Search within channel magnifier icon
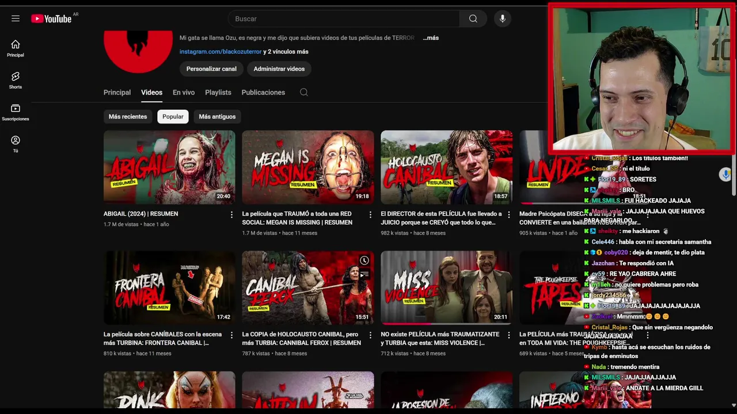The image size is (737, 414). (304, 93)
